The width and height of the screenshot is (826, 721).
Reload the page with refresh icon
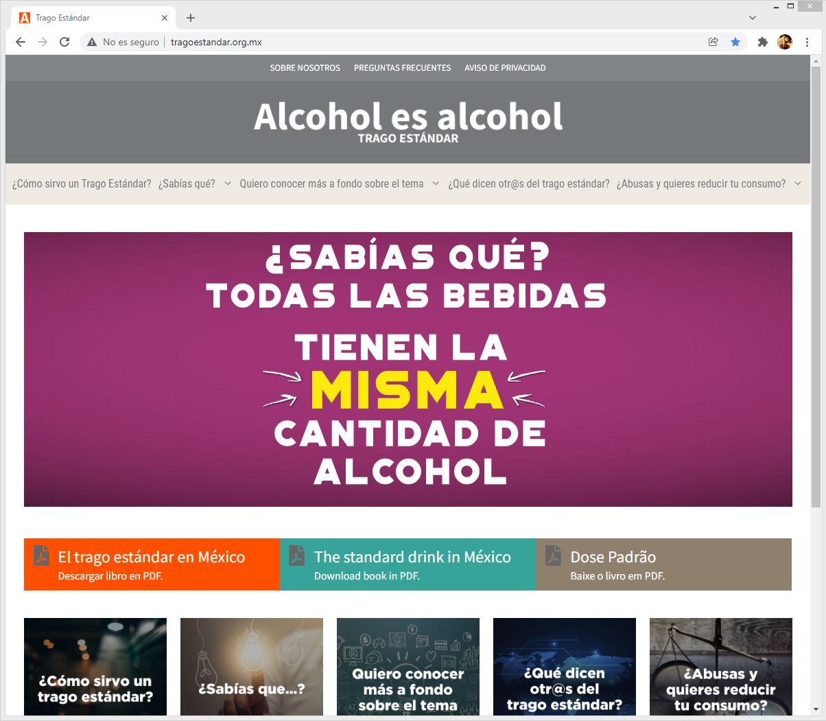coord(64,42)
